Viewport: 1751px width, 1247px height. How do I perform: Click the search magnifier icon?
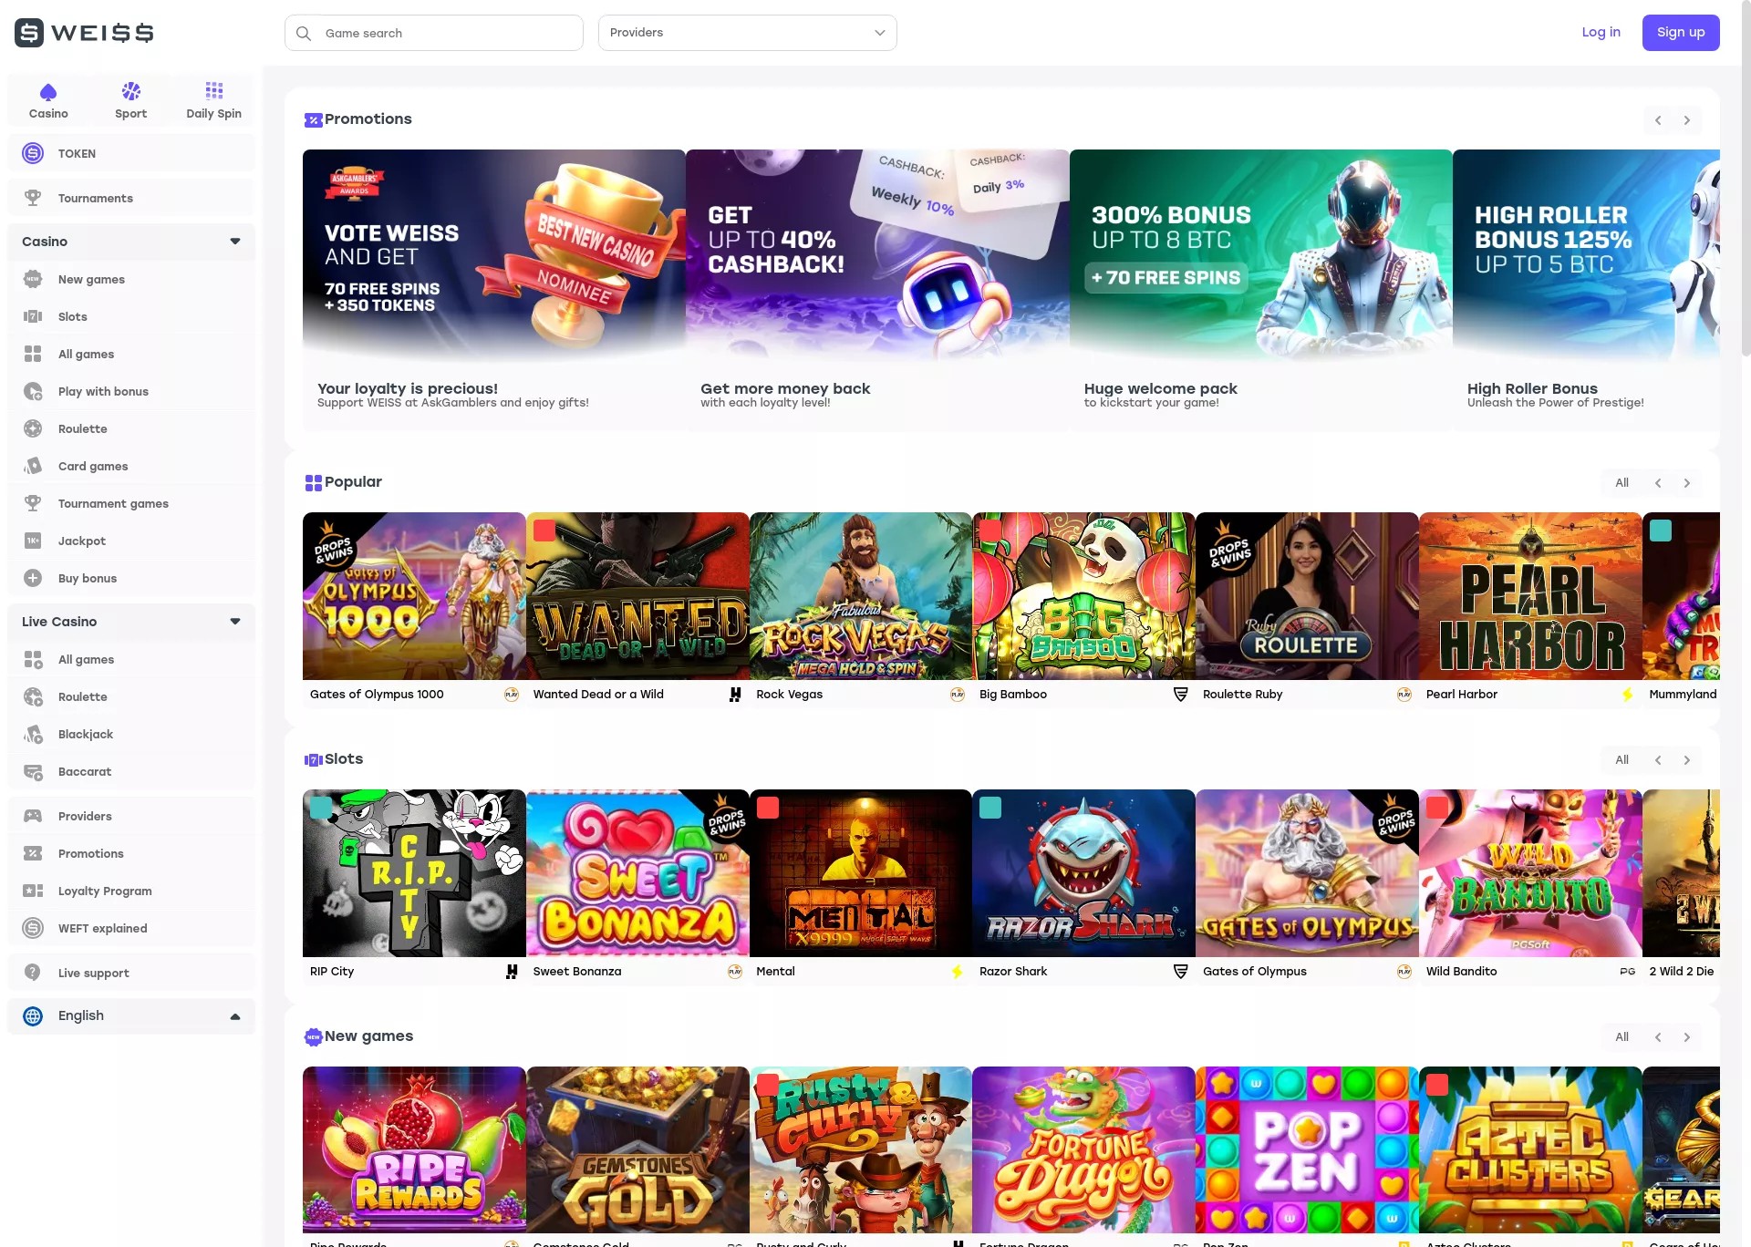pos(304,33)
